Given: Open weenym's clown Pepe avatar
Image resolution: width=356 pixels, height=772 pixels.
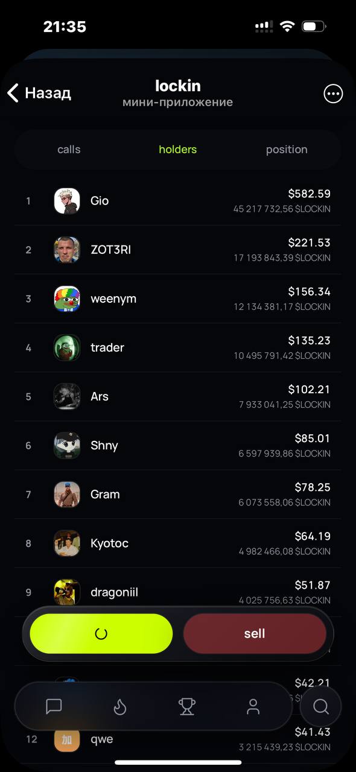Looking at the screenshot, I should click(x=67, y=299).
